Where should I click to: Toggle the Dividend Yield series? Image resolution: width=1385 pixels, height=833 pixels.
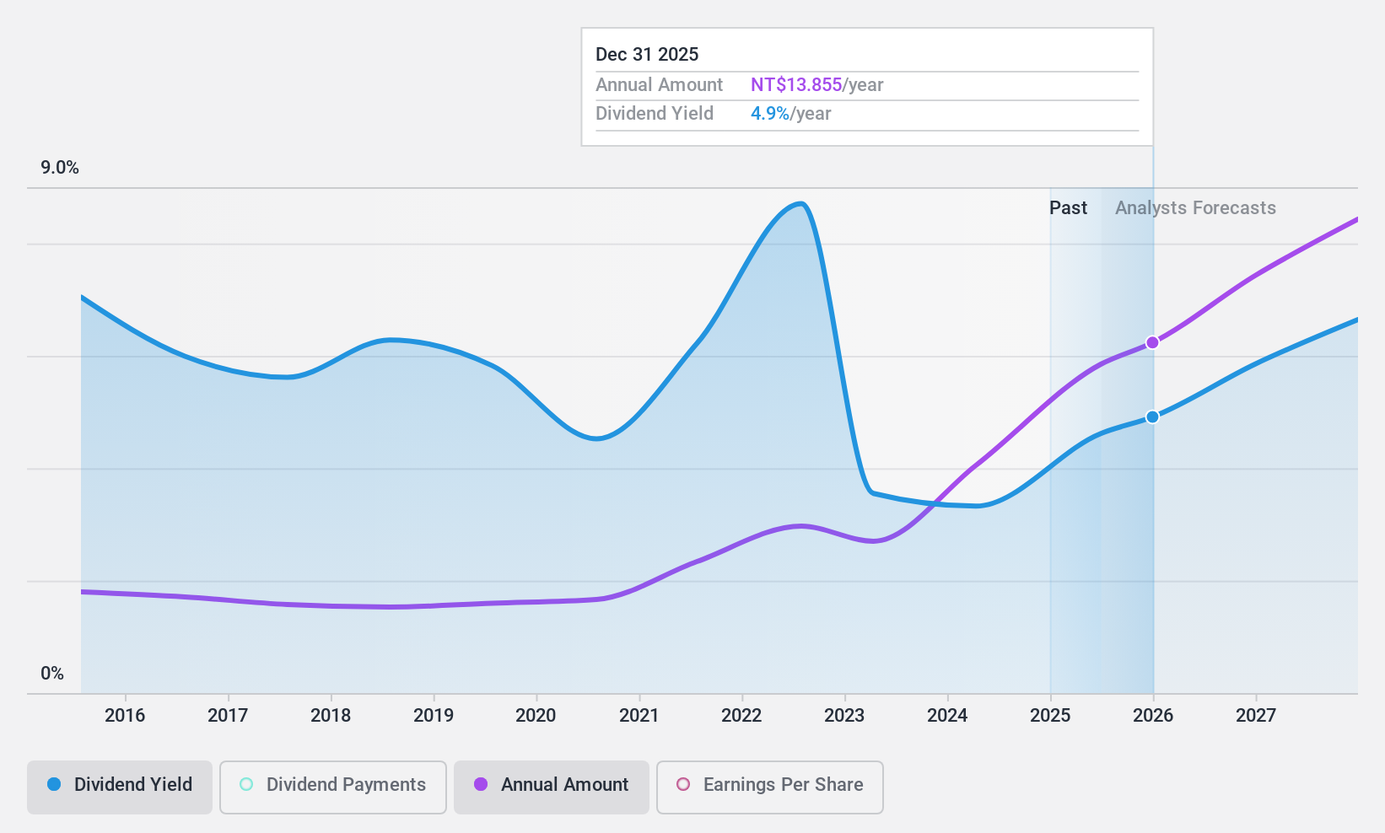[120, 787]
